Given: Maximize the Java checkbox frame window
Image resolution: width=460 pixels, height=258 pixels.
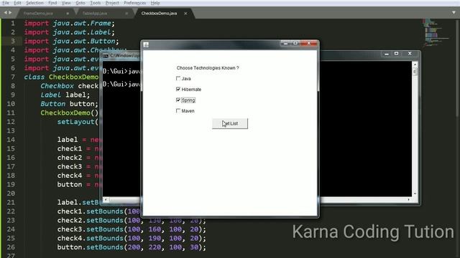Looking at the screenshot, I should [295, 43].
